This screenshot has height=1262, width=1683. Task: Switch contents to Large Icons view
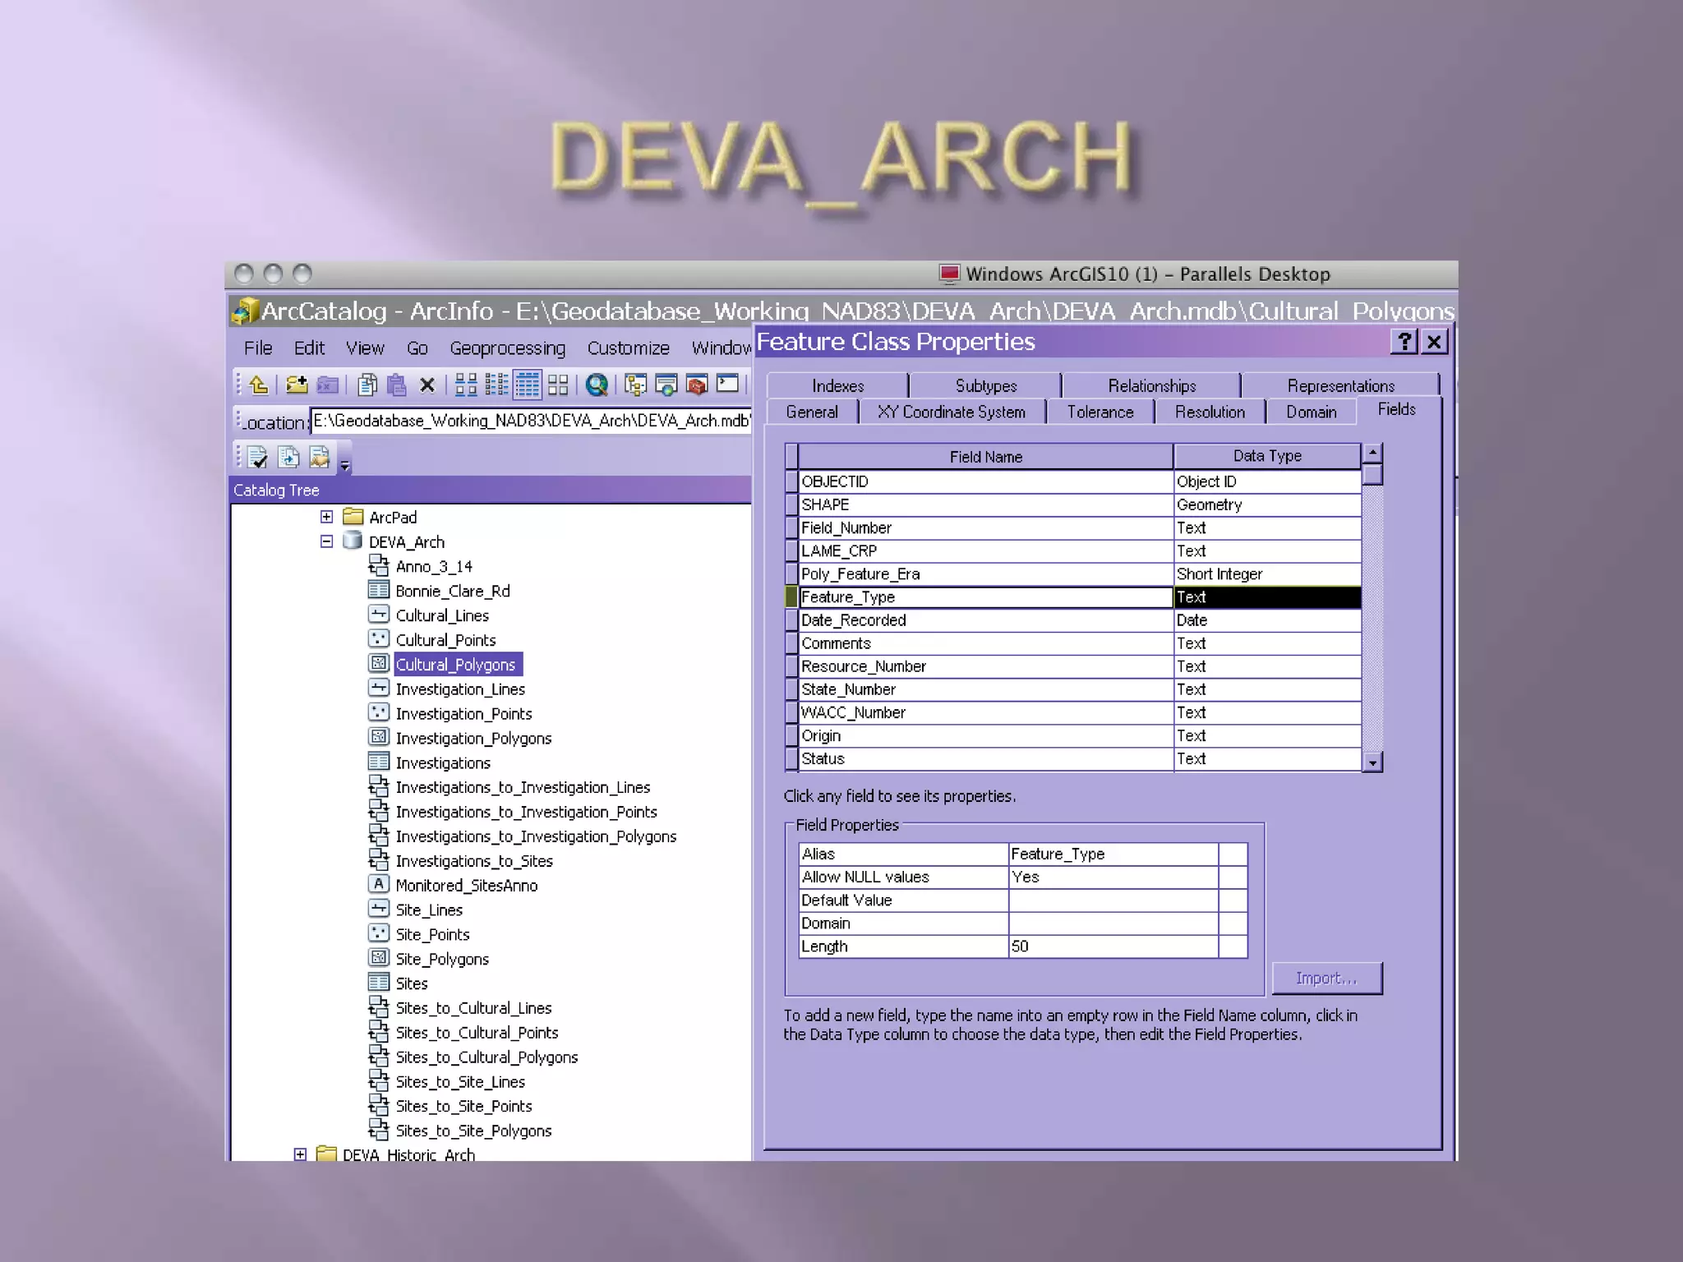pos(466,385)
